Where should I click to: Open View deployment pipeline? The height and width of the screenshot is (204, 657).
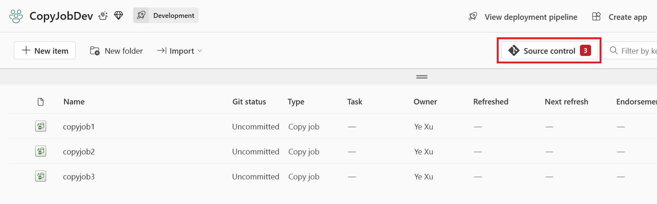tap(523, 17)
